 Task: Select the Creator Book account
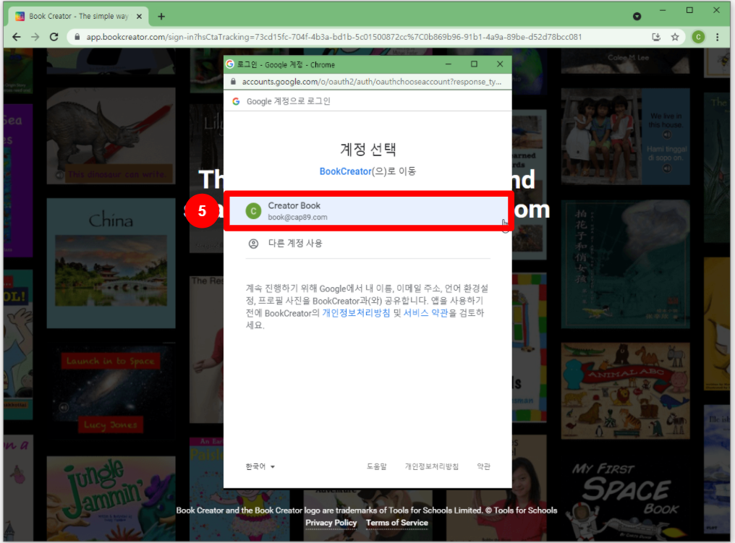(x=368, y=211)
